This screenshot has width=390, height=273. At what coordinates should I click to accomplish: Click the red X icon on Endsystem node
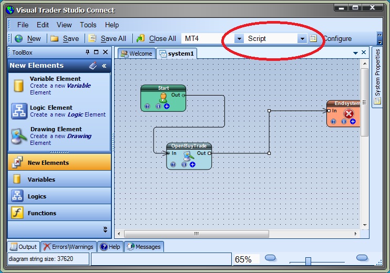tap(348, 114)
